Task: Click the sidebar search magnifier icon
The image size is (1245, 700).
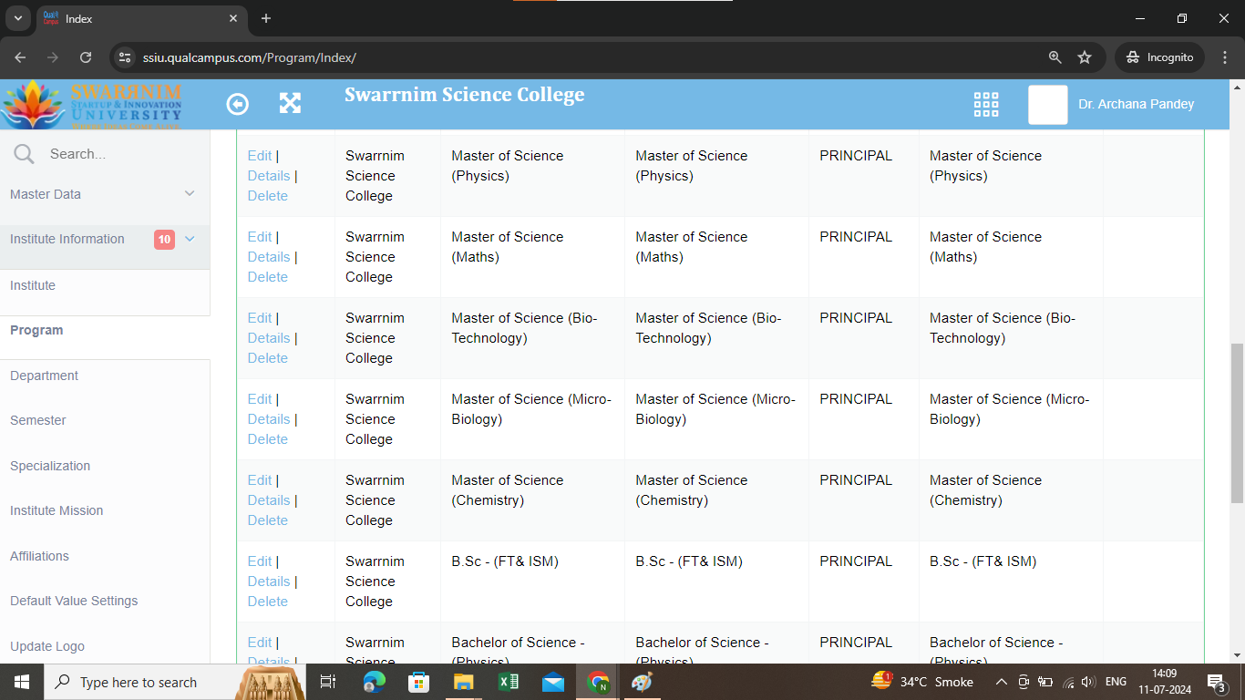Action: tap(24, 154)
